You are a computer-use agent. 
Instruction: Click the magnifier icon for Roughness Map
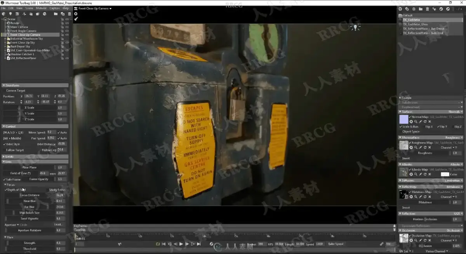pyautogui.click(x=416, y=148)
